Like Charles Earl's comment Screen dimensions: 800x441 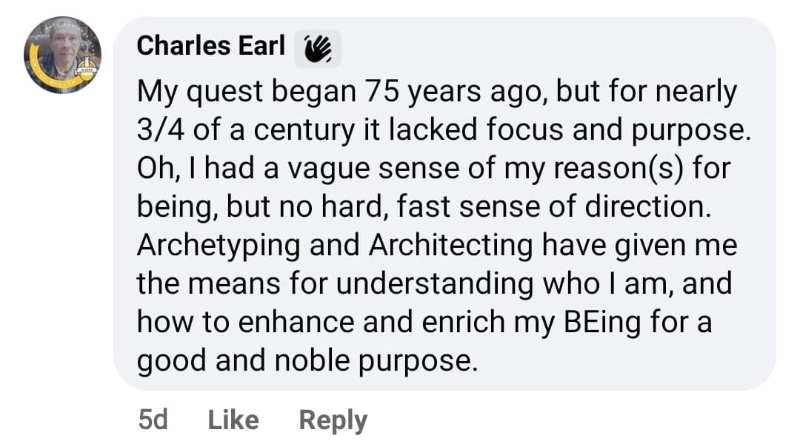tap(233, 420)
